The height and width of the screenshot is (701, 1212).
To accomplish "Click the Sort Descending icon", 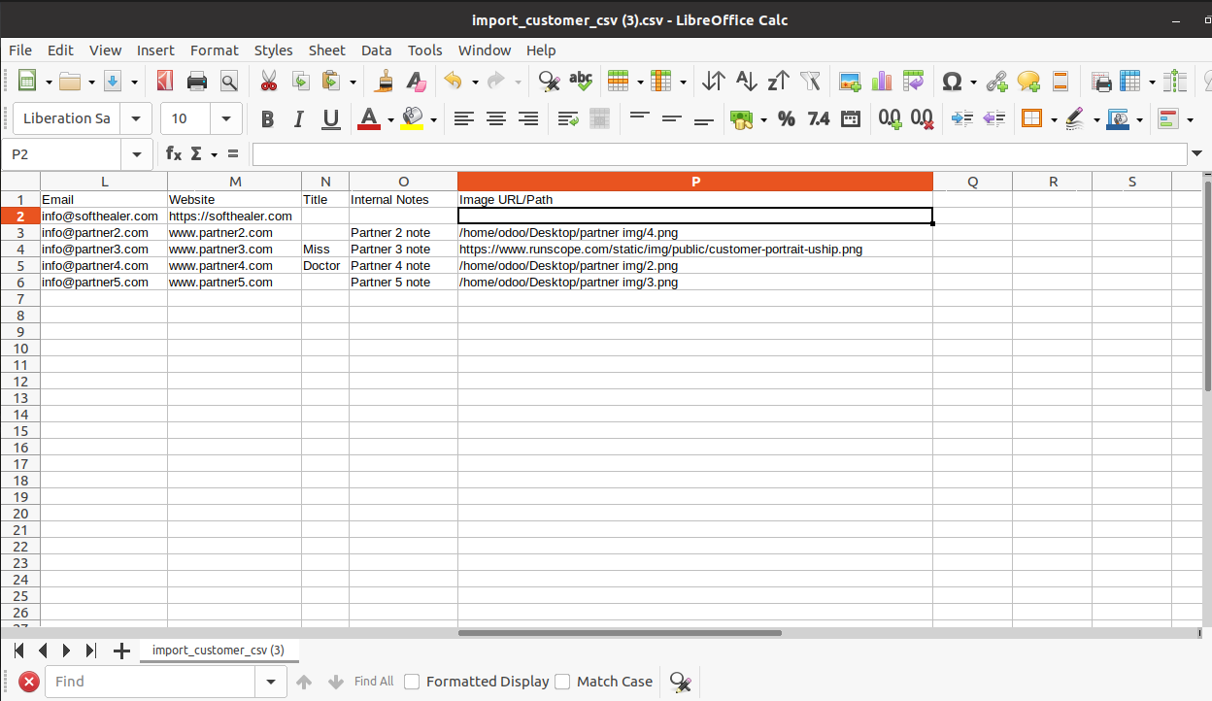I will point(778,82).
